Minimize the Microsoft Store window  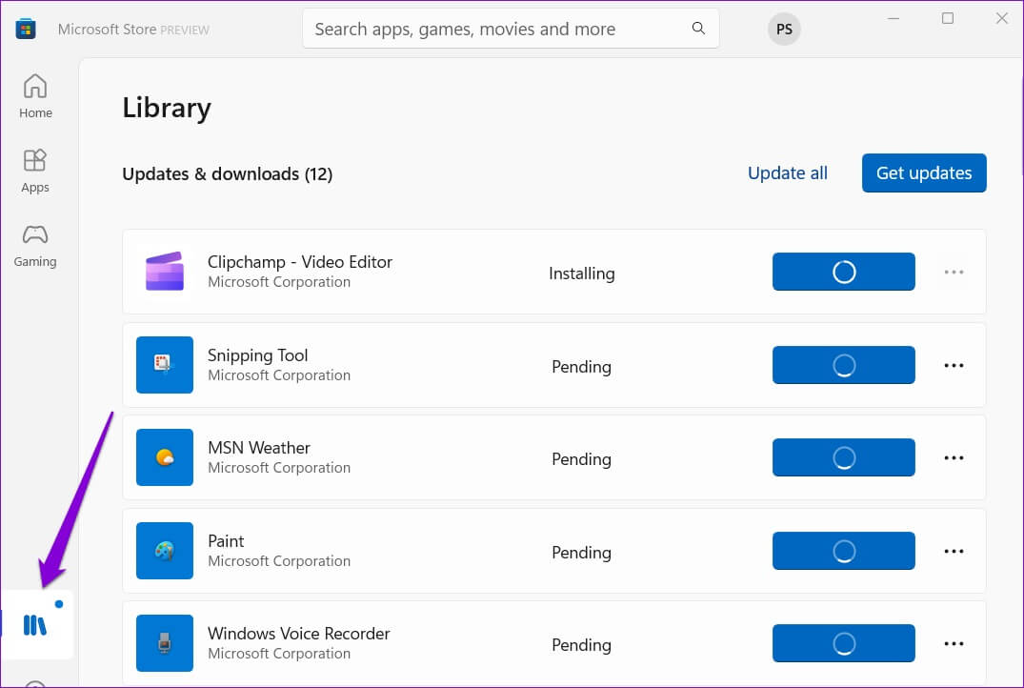click(893, 18)
